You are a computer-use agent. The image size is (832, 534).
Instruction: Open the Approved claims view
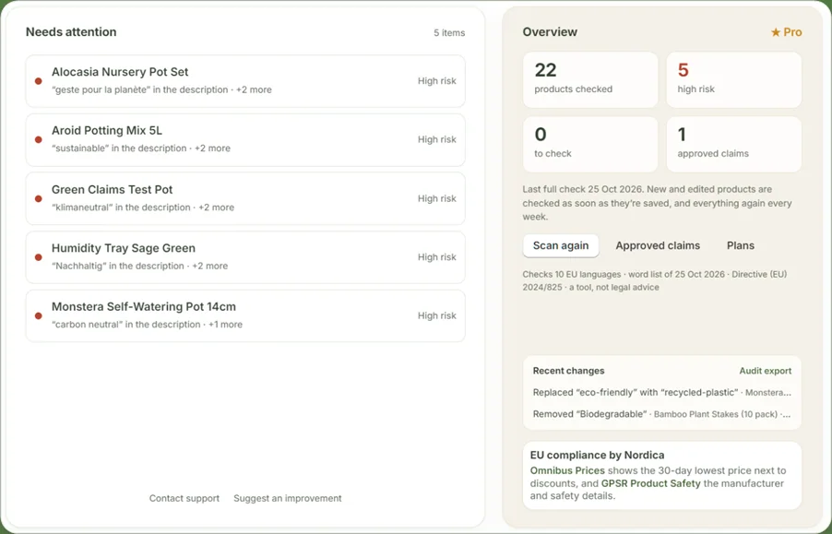click(658, 245)
